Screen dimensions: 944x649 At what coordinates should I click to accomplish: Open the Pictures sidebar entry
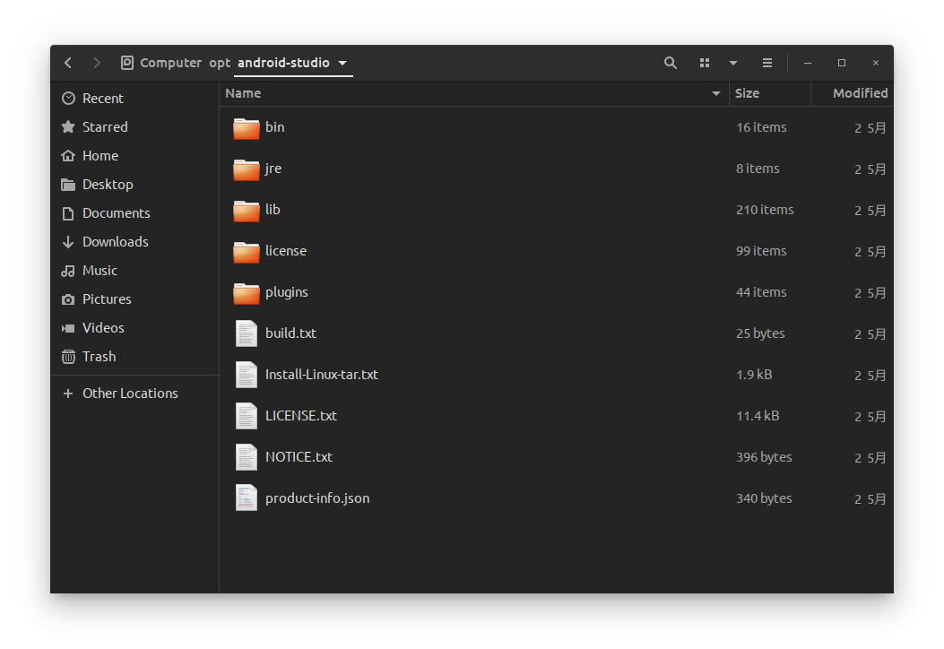tap(108, 299)
